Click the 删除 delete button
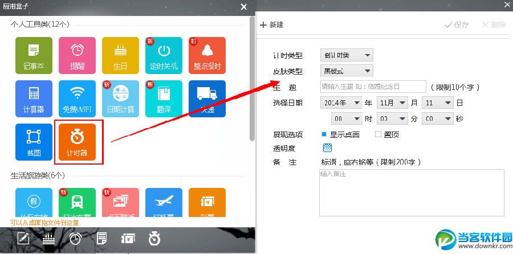513x254 pixels. 494,25
